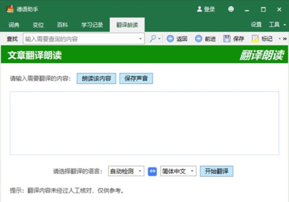Viewport: 289px width, 202px height.
Task: Show more toolbar items via » chevron
Action: (285, 39)
